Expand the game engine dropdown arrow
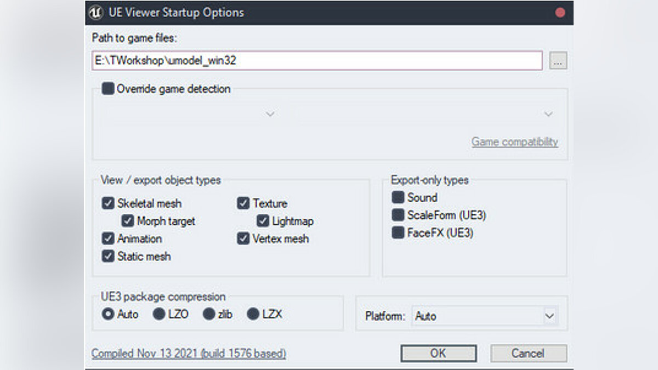This screenshot has width=658, height=370. [270, 114]
